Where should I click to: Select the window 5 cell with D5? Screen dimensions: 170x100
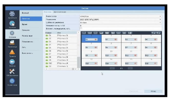tap(91, 47)
